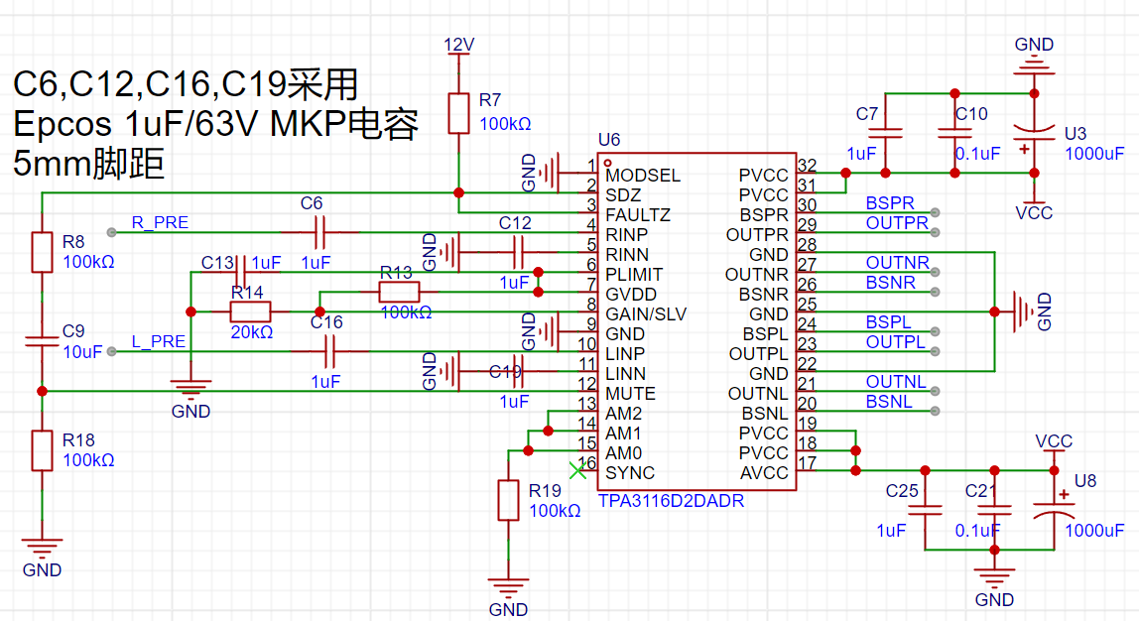
Task: Select the BSPL net label
Action: (888, 321)
